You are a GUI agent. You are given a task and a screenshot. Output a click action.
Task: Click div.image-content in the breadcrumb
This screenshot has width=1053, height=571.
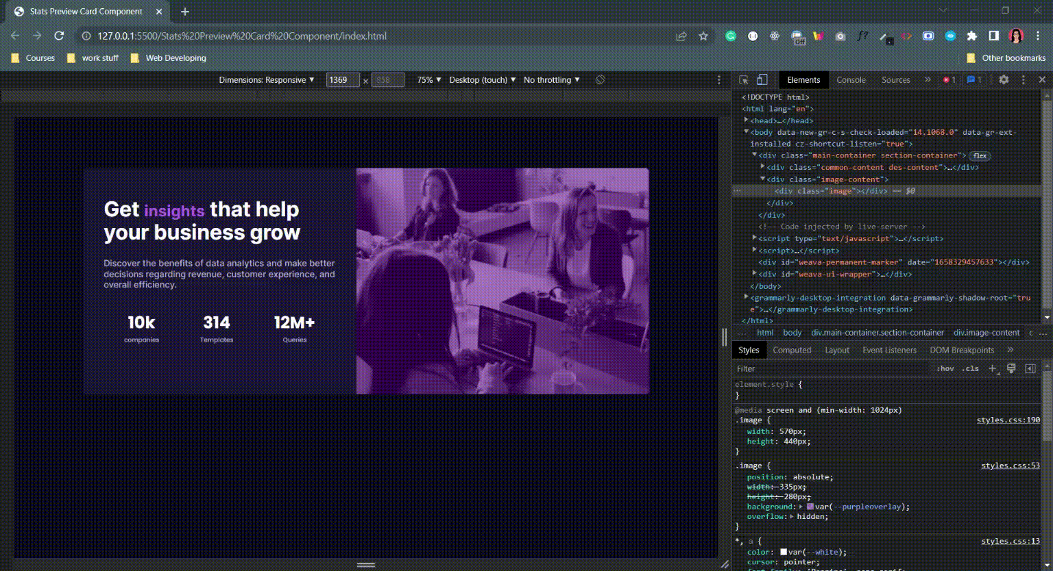click(987, 333)
